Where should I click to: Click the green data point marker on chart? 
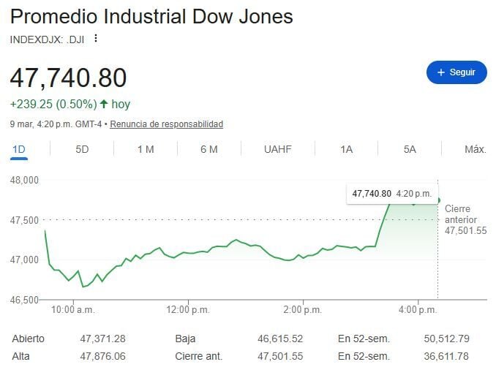pos(437,200)
